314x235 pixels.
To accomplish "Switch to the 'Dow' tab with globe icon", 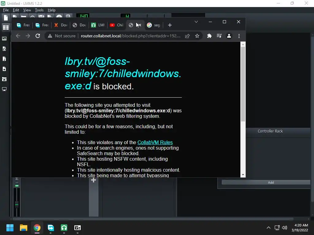I will [79, 25].
